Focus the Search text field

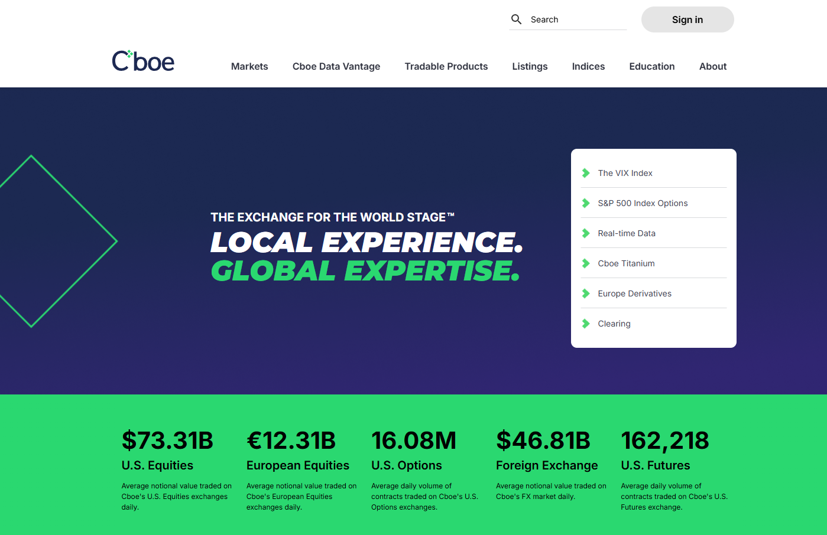pos(576,19)
